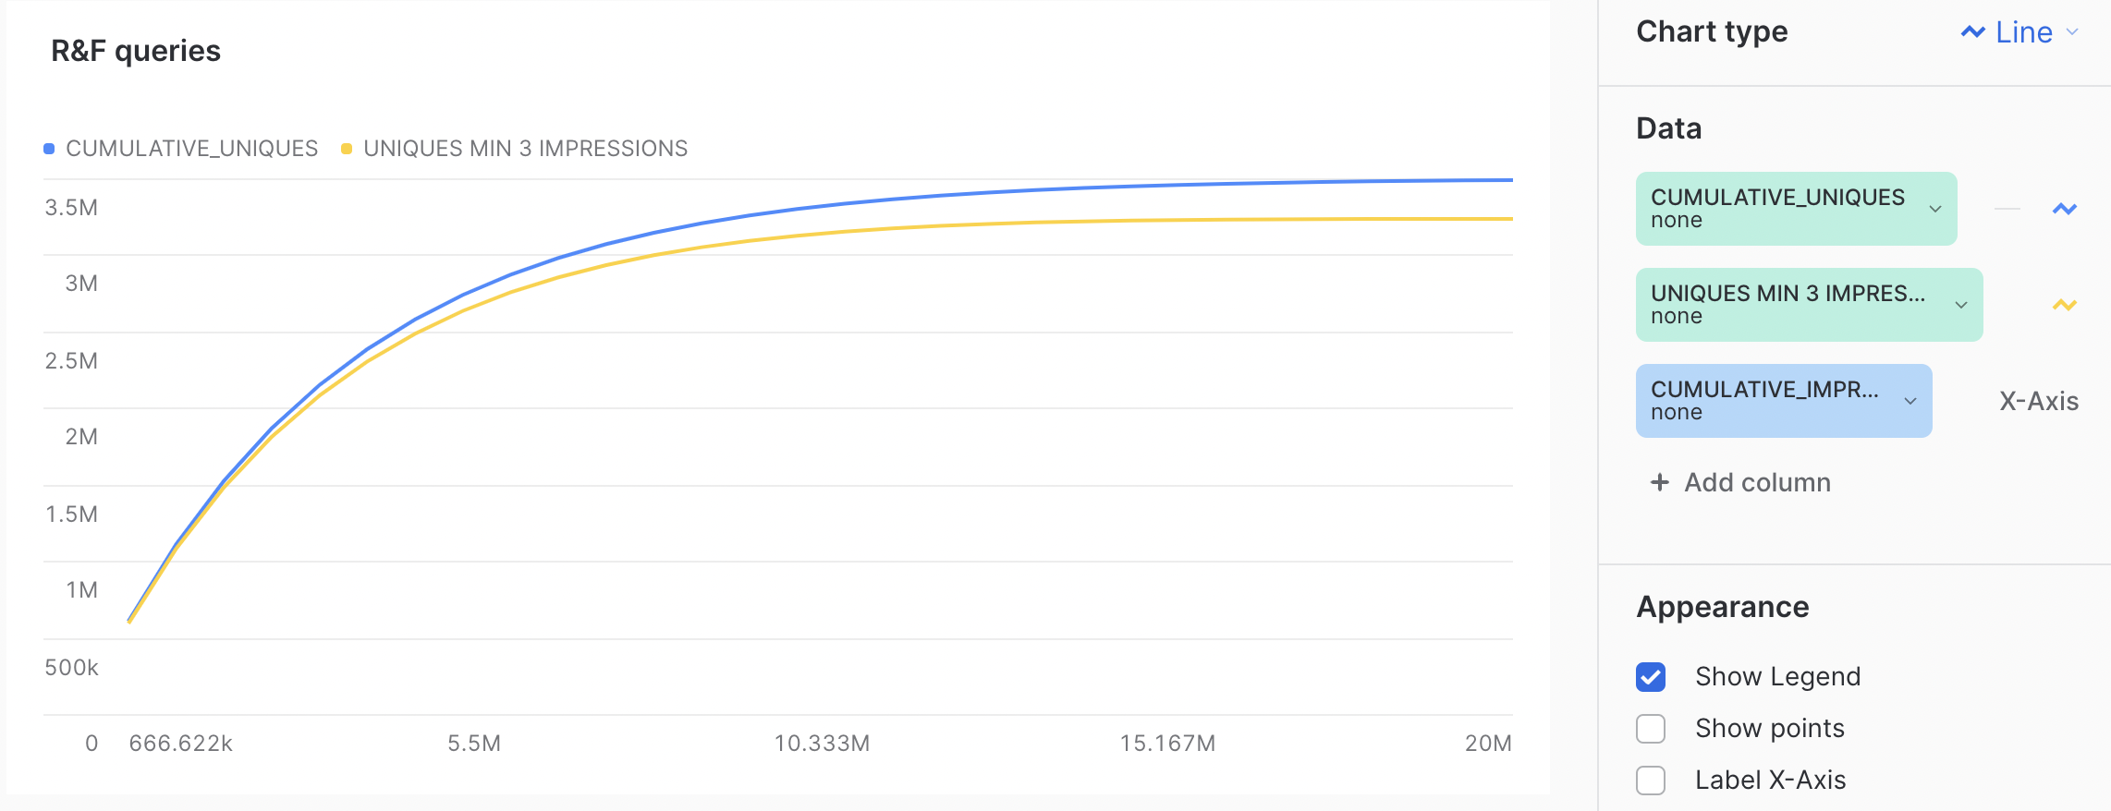
Task: Enable the Show points checkbox
Action: tap(1651, 729)
